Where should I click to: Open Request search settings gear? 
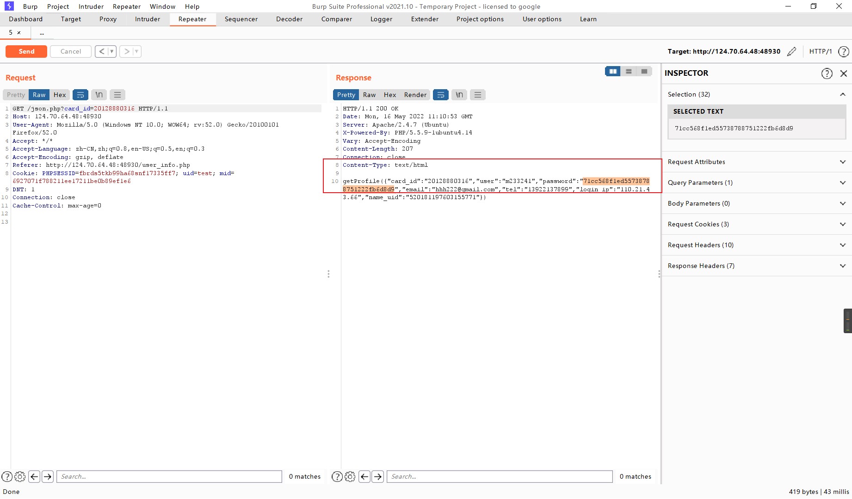pos(20,476)
